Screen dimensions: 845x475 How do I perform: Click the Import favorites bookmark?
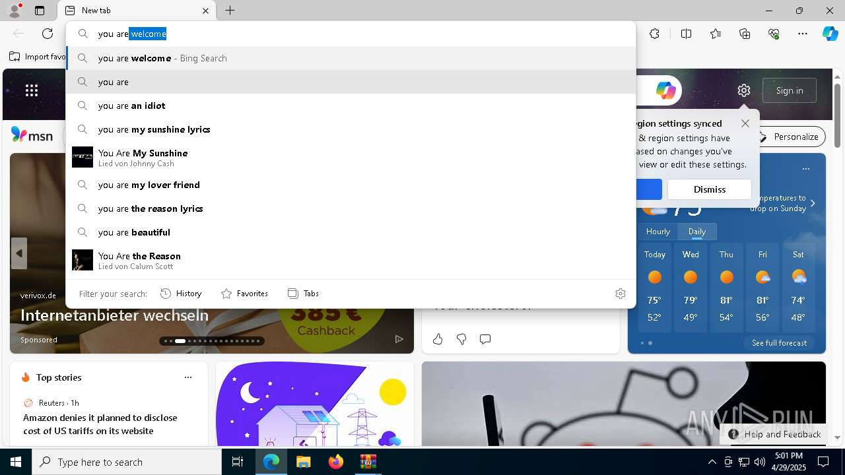[37, 57]
